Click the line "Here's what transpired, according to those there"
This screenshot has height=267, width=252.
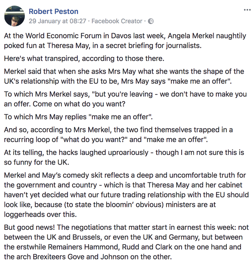pyautogui.click(x=84, y=58)
